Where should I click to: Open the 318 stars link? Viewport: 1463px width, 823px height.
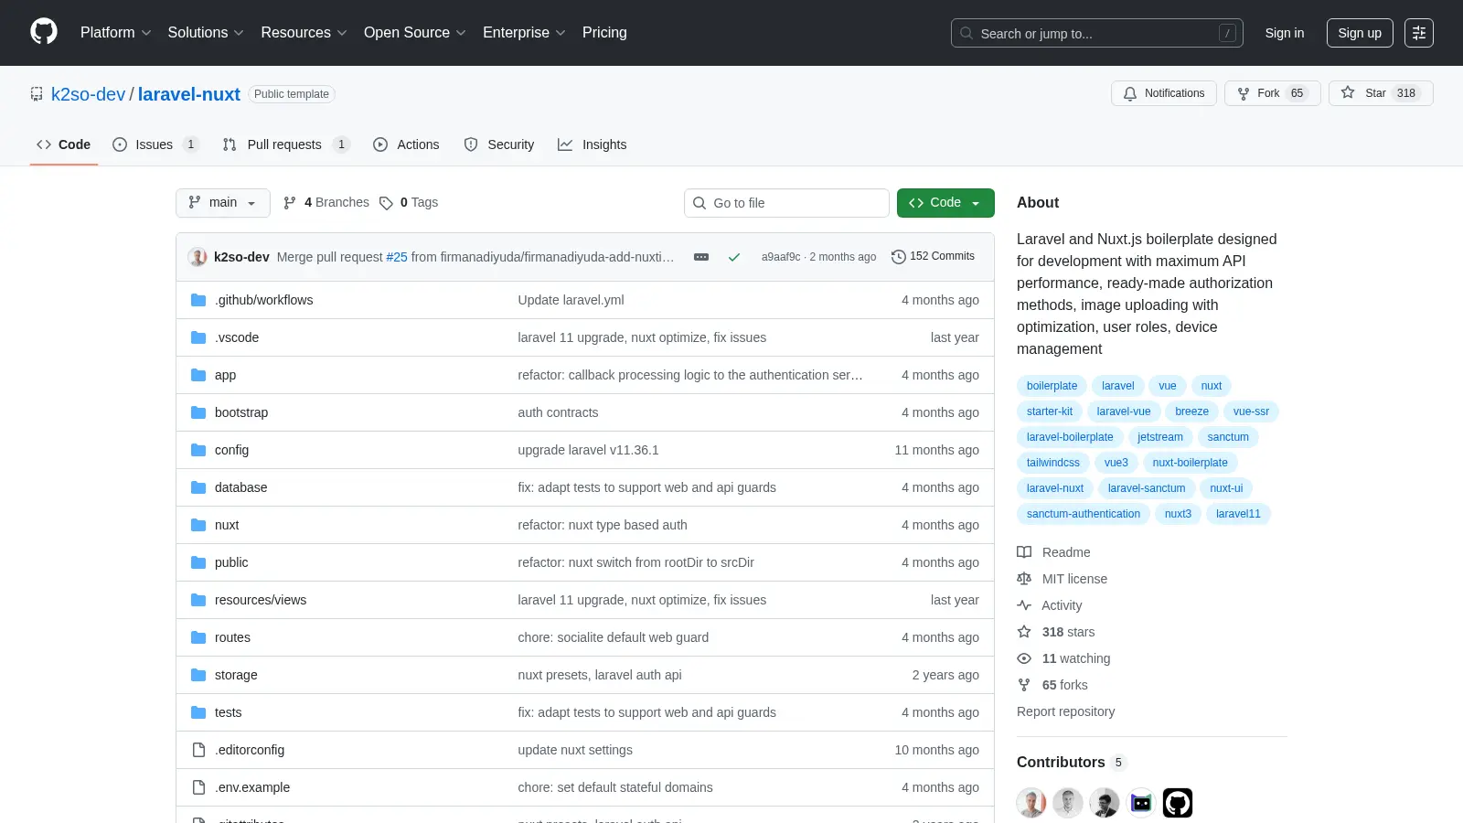pyautogui.click(x=1068, y=632)
